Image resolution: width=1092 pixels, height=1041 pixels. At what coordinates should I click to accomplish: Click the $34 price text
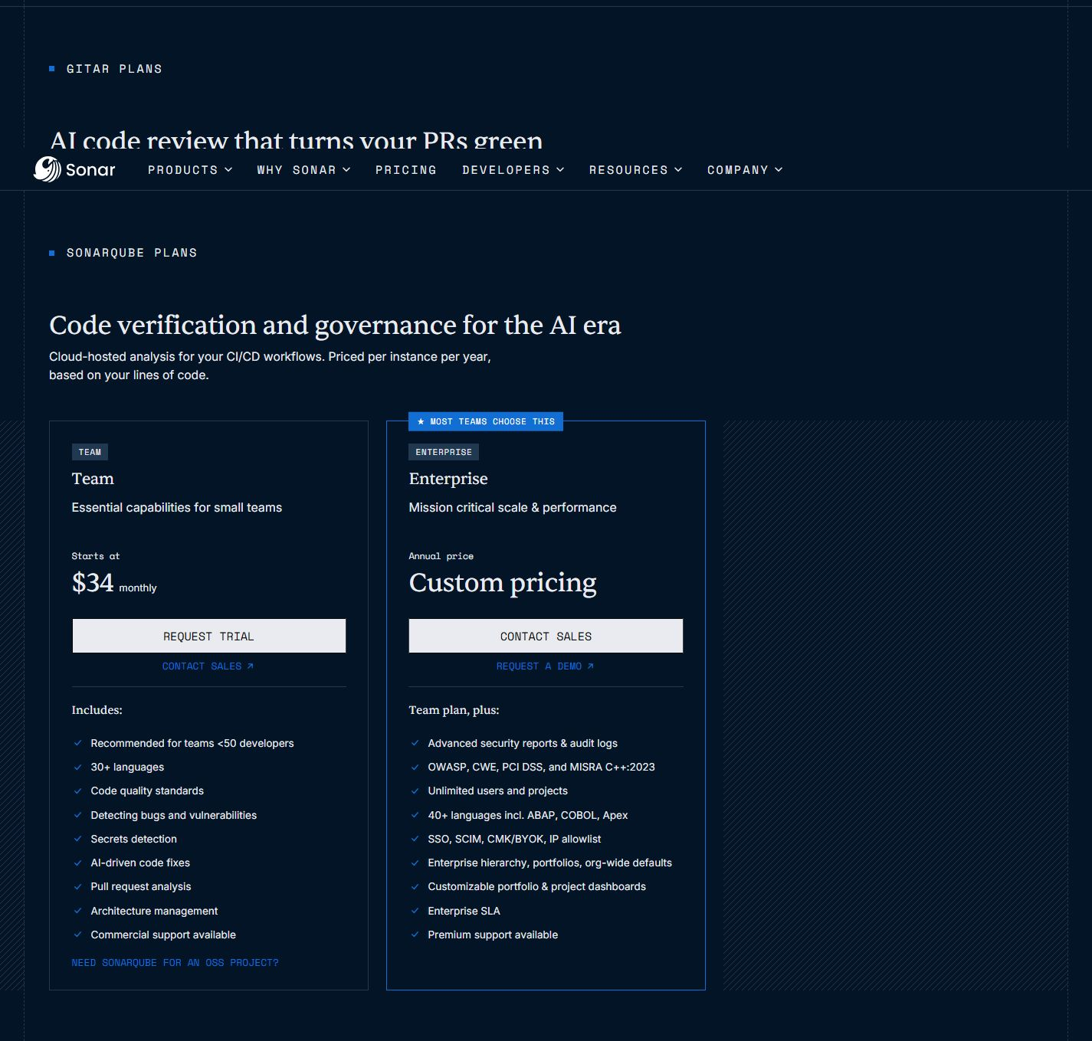click(x=92, y=583)
